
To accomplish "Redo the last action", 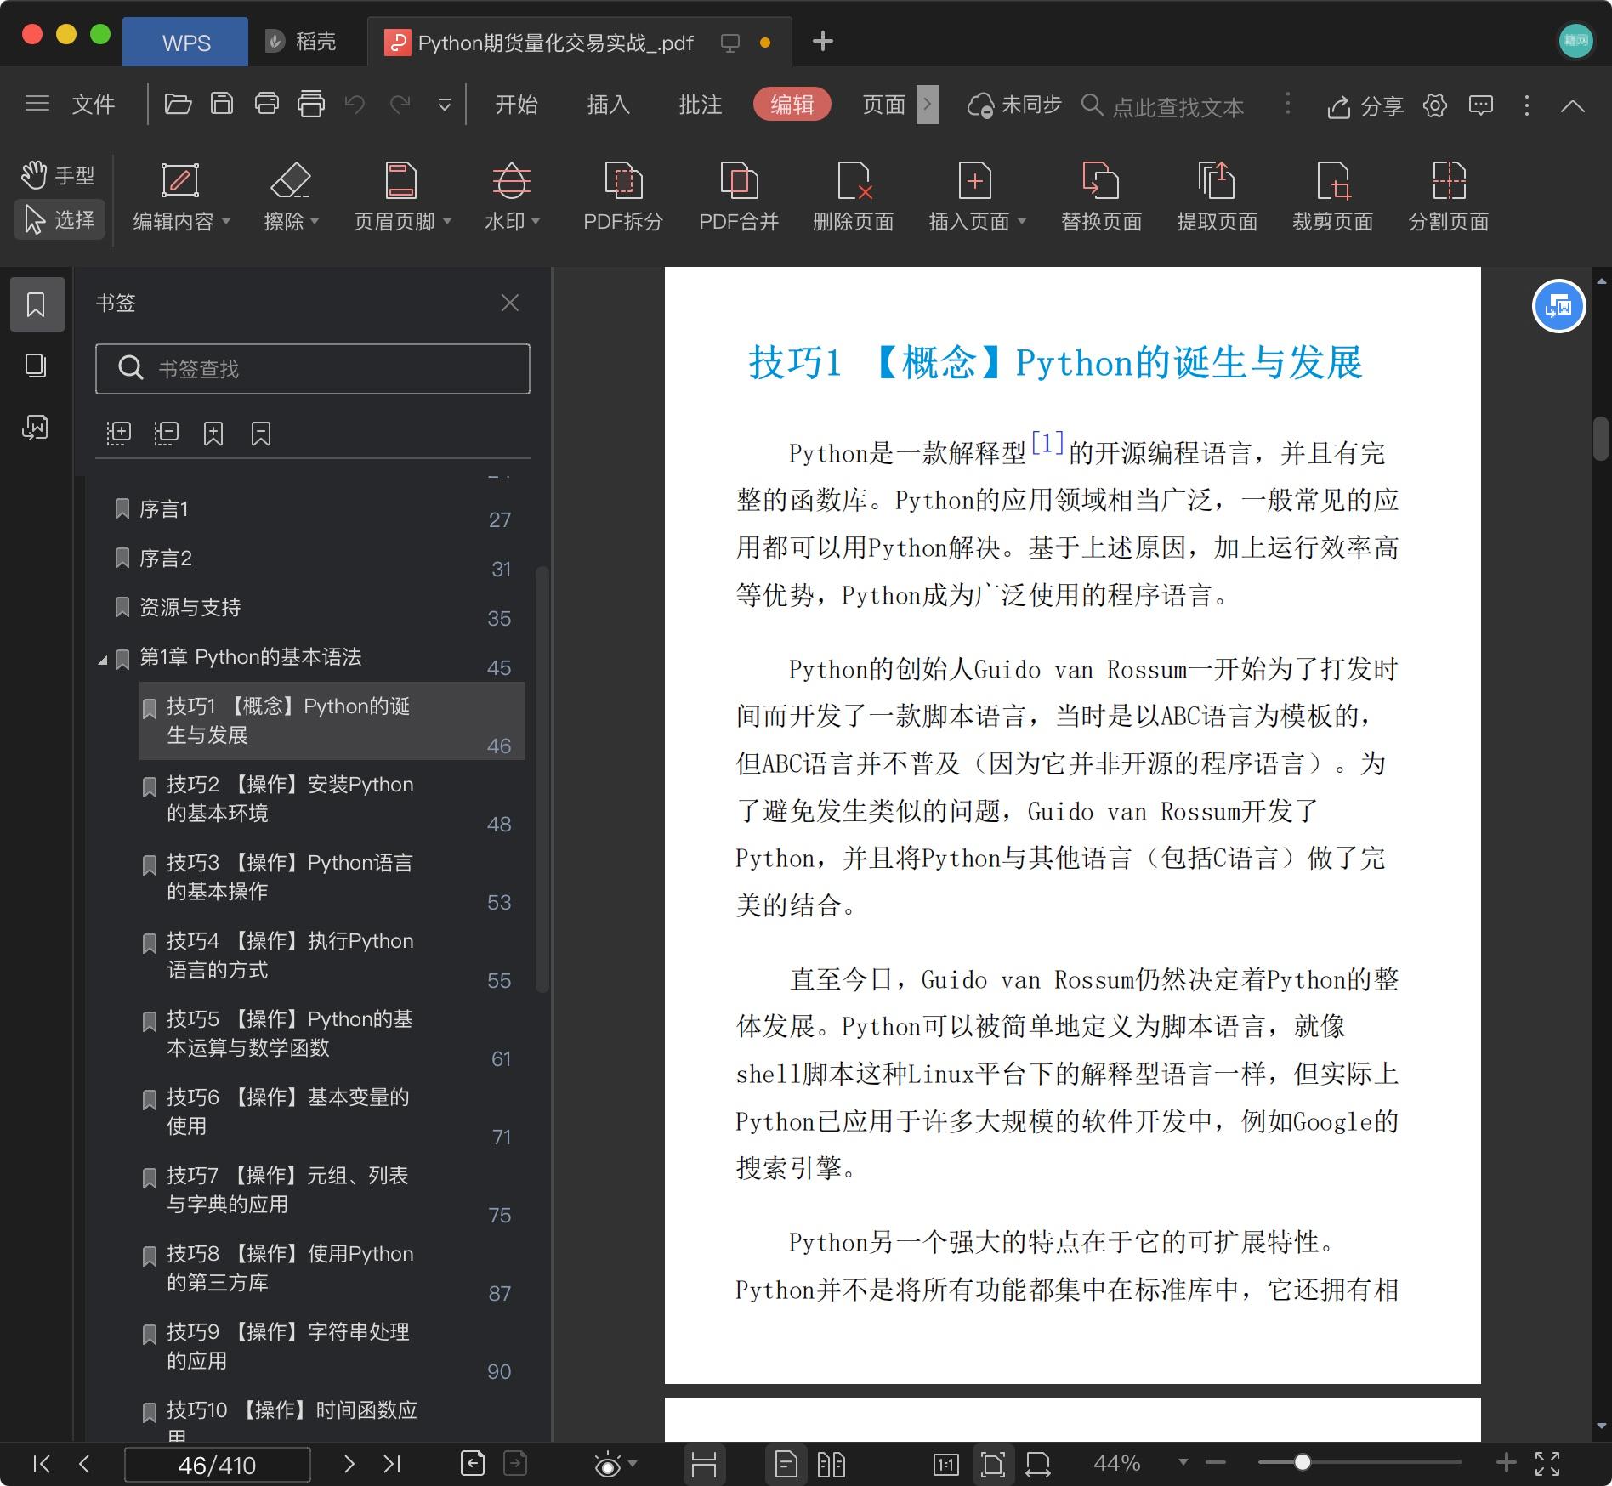I will (400, 104).
